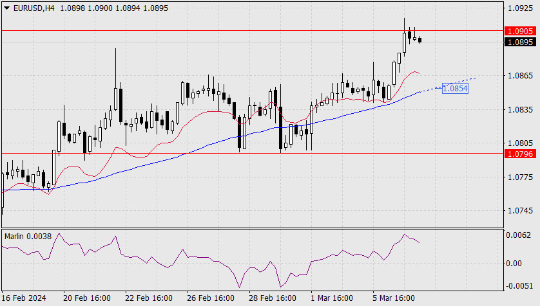The image size is (540, 306).
Task: Select the red 1.0796 support price label
Action: pyautogui.click(x=521, y=154)
